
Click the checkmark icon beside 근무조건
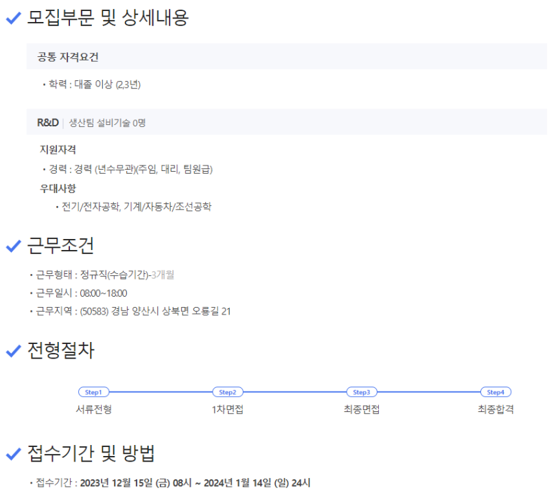click(13, 246)
